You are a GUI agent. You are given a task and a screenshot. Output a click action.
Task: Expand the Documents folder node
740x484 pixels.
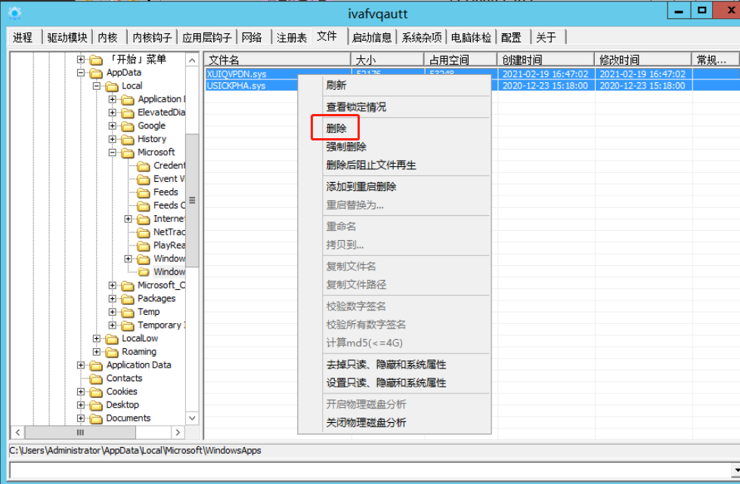[81, 418]
